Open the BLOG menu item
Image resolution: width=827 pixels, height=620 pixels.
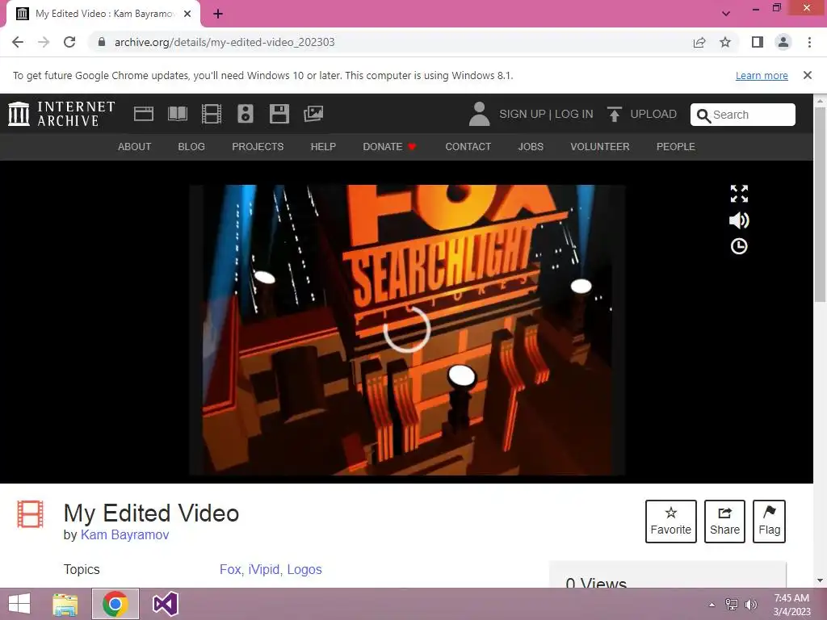point(191,147)
